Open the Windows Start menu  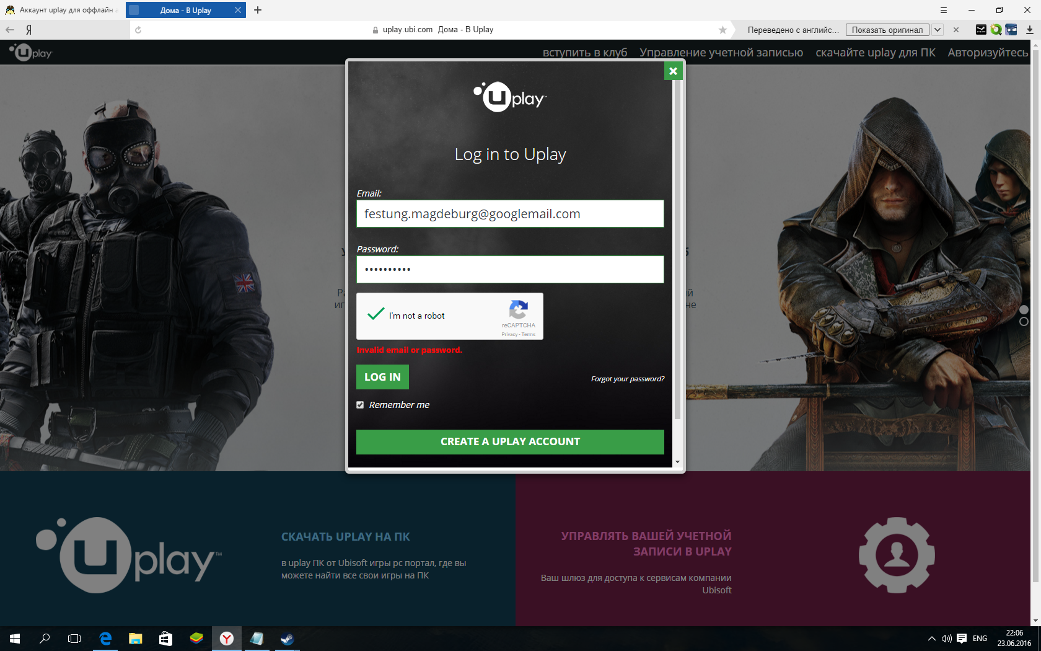pos(15,639)
